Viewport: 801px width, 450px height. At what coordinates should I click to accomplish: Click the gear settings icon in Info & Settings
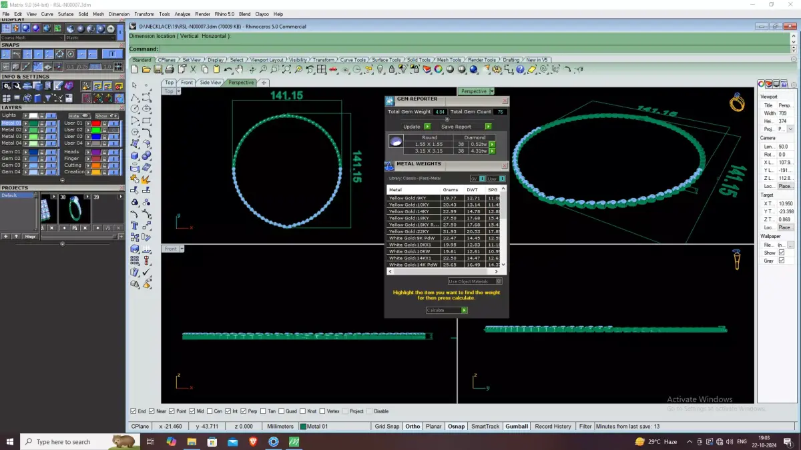click(7, 86)
